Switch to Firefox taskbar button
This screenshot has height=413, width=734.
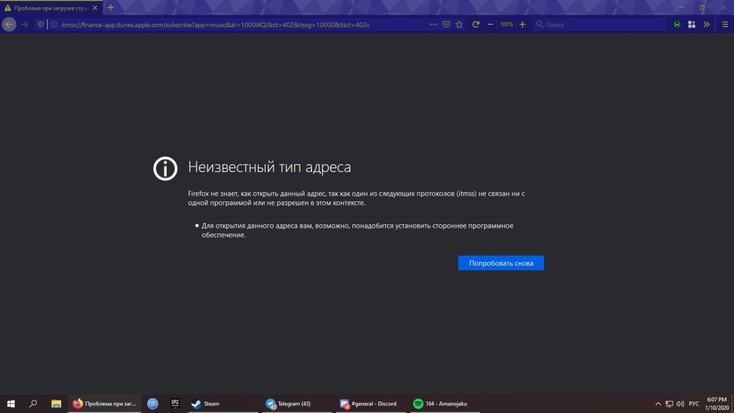click(x=104, y=404)
